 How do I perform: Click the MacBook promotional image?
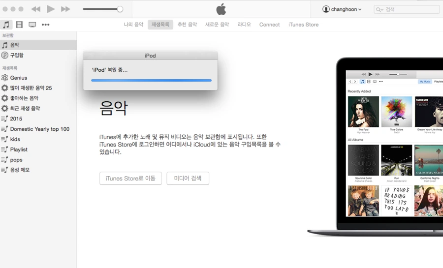pyautogui.click(x=375, y=147)
